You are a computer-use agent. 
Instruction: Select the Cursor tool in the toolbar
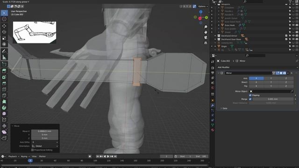4,19
